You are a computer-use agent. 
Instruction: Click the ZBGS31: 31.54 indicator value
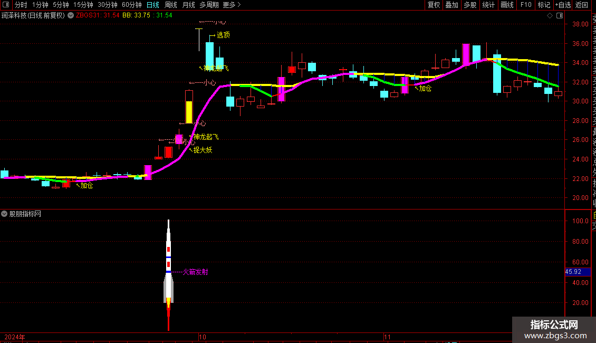98,15
